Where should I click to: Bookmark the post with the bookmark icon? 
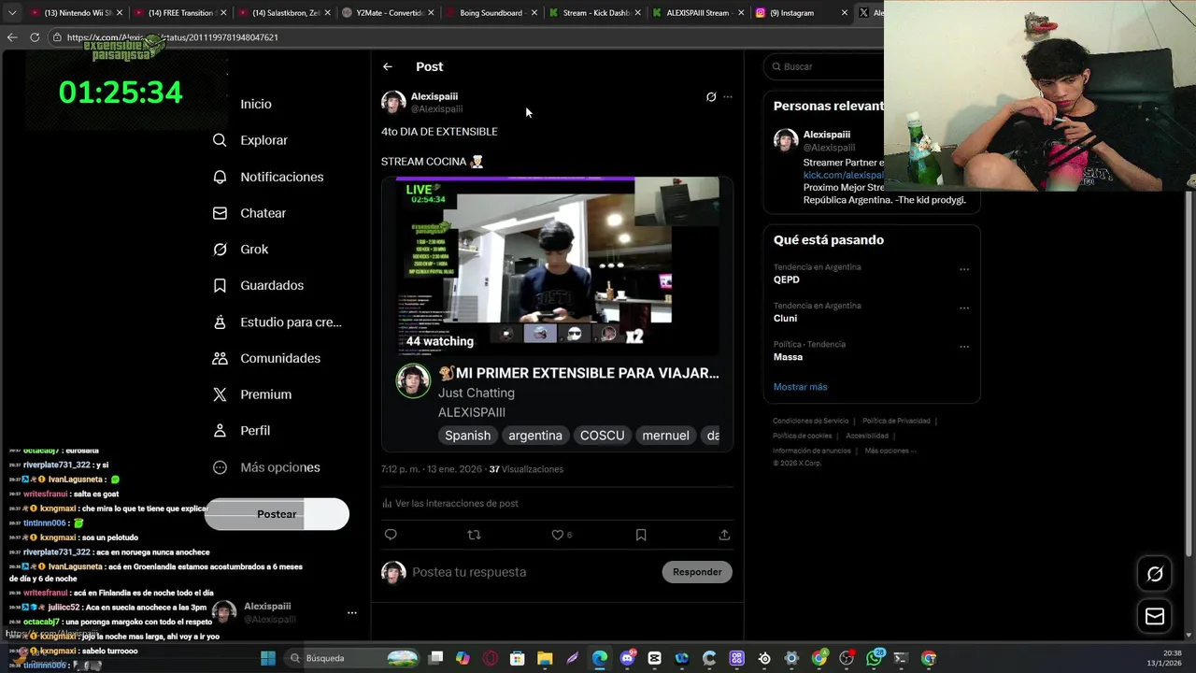coord(641,535)
